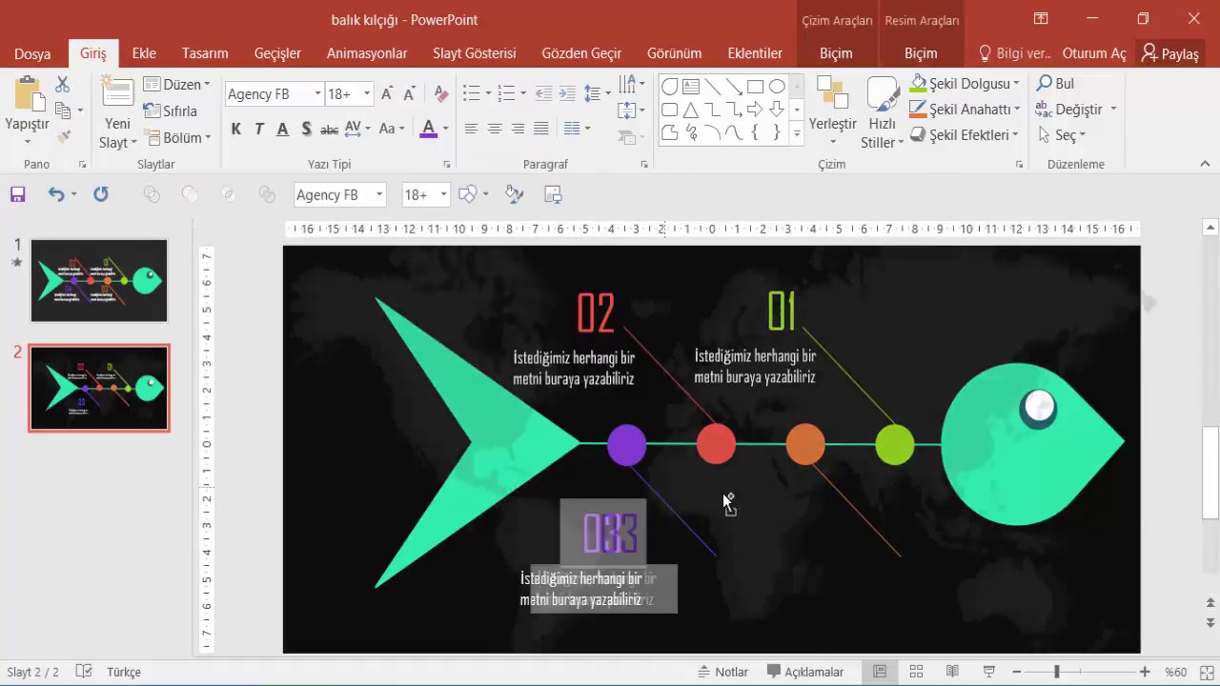This screenshot has width=1220, height=686.
Task: Clear all formatting eraser icon
Action: coord(440,93)
